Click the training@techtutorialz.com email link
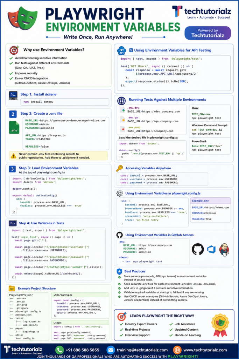The width and height of the screenshot is (239, 359). click(x=142, y=350)
